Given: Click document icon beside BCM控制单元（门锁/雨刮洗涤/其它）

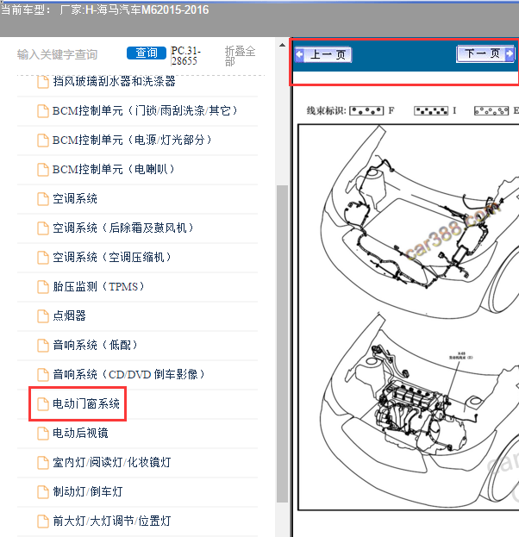Looking at the screenshot, I should point(43,111).
